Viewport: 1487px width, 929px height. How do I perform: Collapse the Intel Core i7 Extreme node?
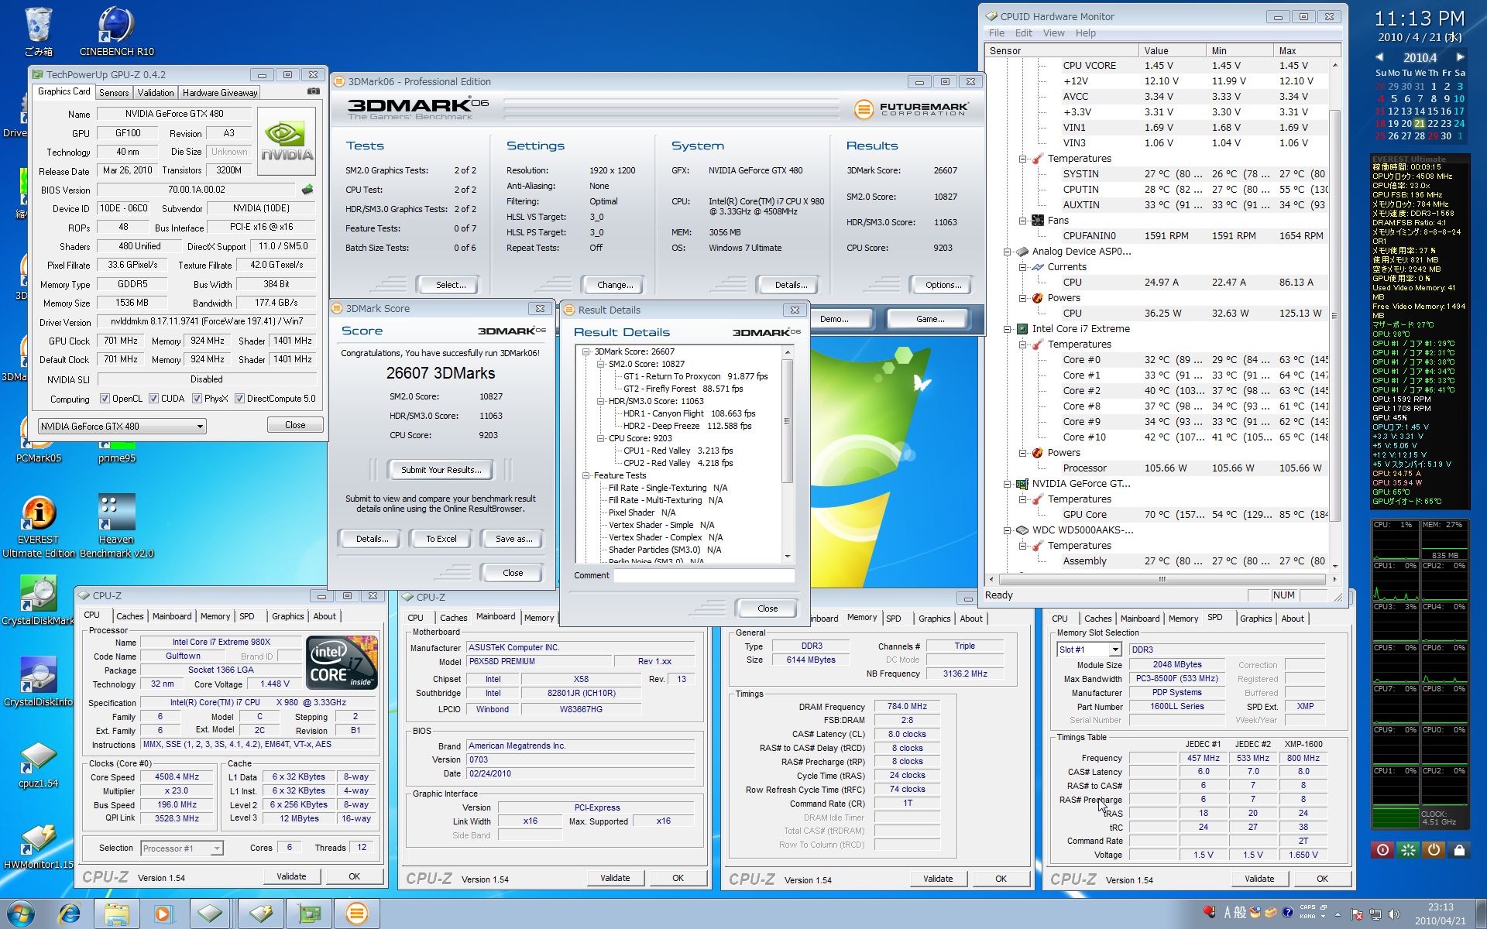tap(1007, 329)
